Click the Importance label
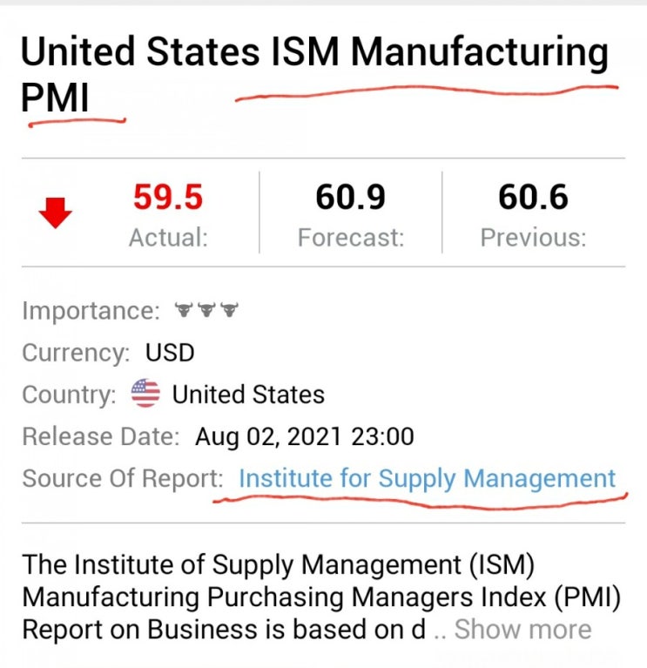 coord(91,310)
